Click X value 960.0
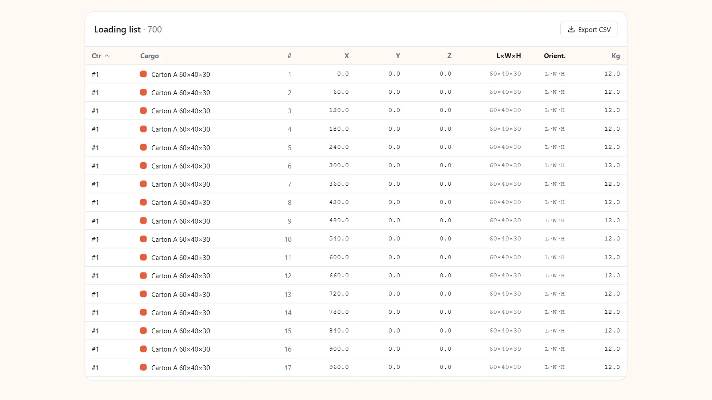The image size is (712, 400). pyautogui.click(x=339, y=367)
